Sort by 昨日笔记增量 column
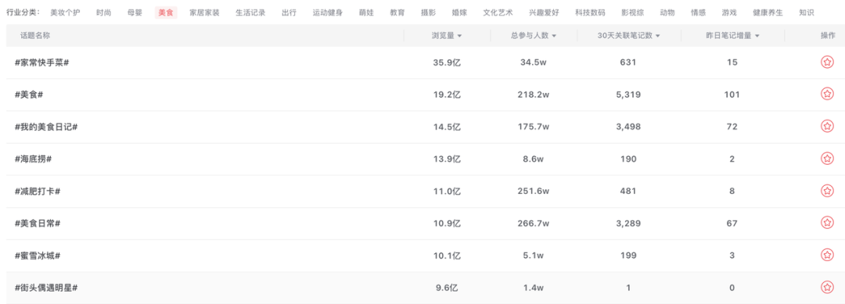845x304 pixels. pos(732,35)
